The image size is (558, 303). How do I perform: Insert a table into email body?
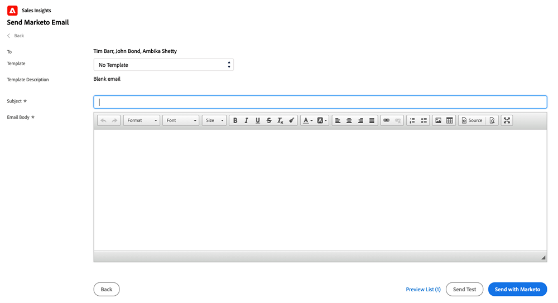[450, 120]
